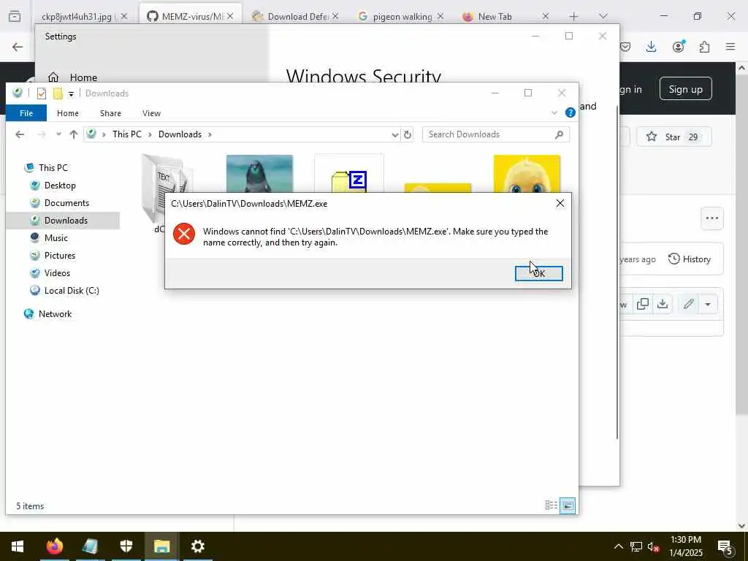Image resolution: width=748 pixels, height=561 pixels.
Task: Expand the address bar history dropdown
Action: coord(395,135)
